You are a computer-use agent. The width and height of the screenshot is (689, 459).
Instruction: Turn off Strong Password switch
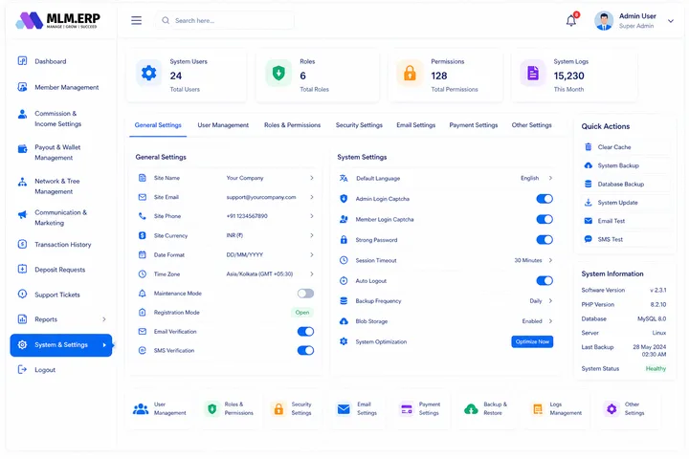pos(545,239)
